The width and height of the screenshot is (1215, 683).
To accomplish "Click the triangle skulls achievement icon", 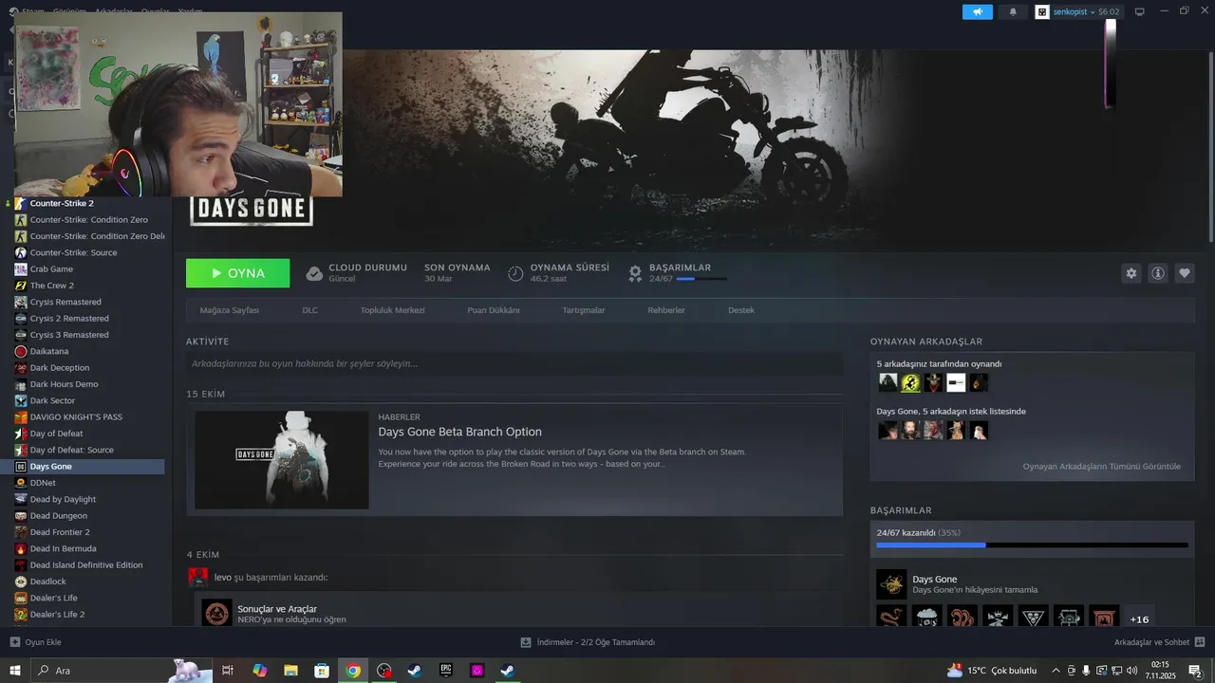I will pos(1034,617).
